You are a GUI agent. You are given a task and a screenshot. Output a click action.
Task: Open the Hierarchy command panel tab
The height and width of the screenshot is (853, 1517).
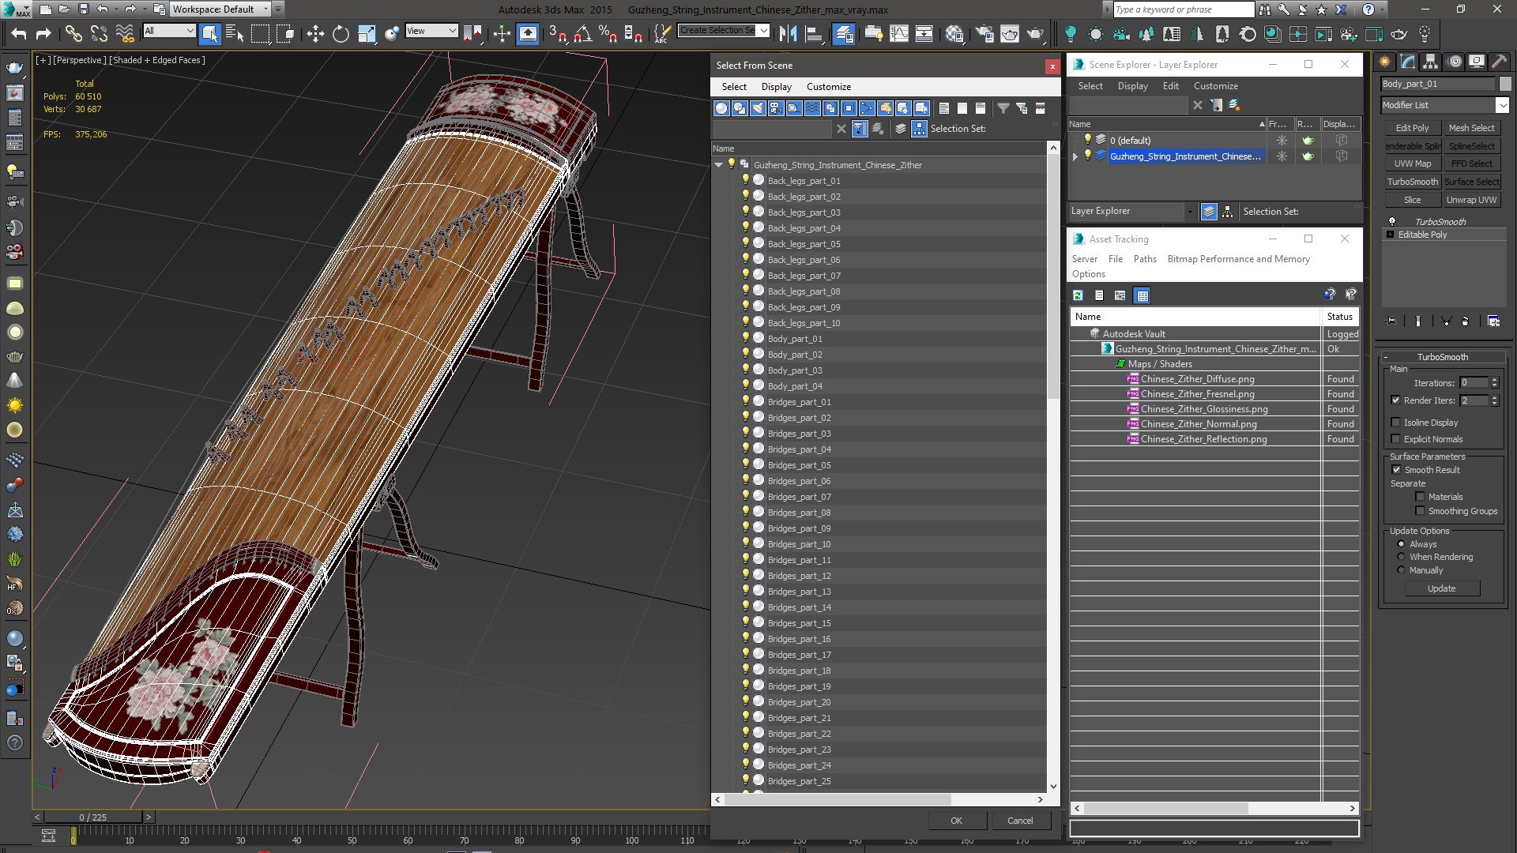1430,62
